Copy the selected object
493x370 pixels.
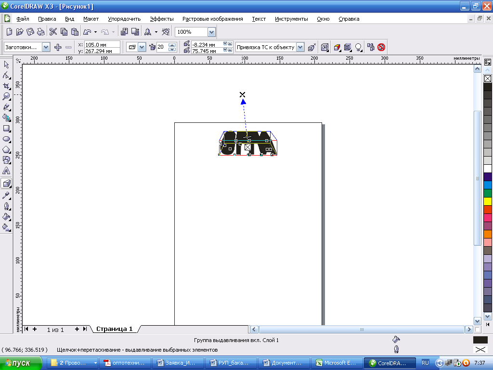coord(64,31)
